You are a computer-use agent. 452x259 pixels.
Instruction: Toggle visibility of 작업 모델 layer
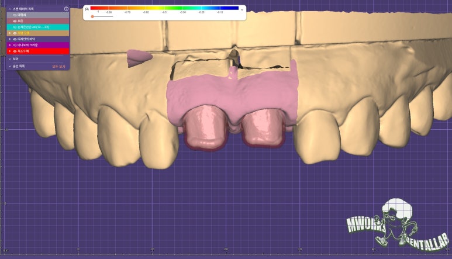pyautogui.click(x=15, y=33)
